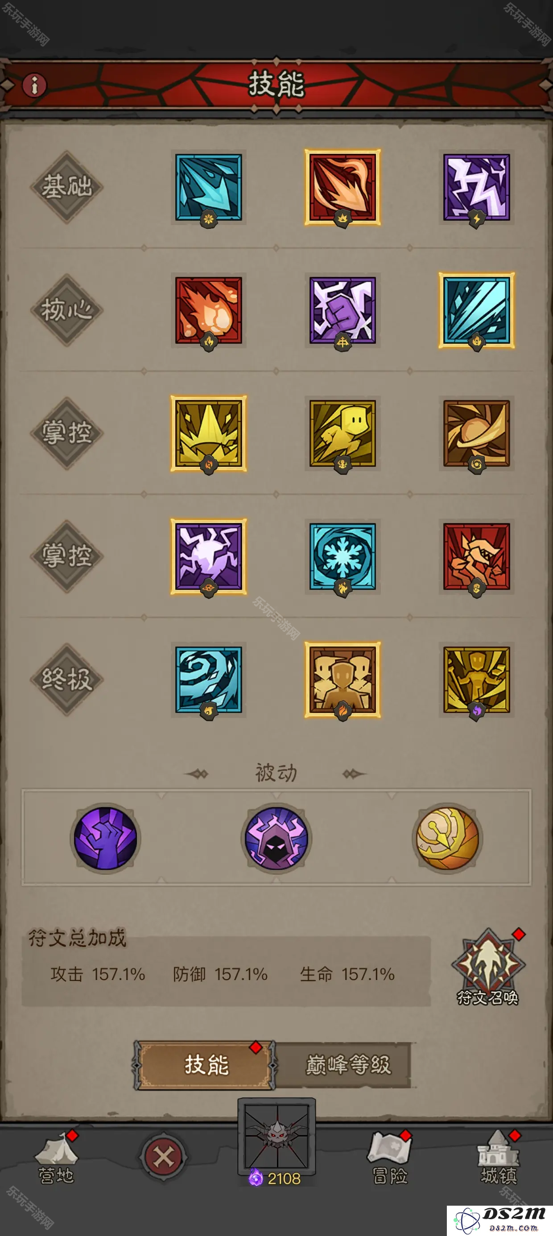Viewport: 553px width, 1236px height.
Task: Close the panel with red X button
Action: [163, 1157]
